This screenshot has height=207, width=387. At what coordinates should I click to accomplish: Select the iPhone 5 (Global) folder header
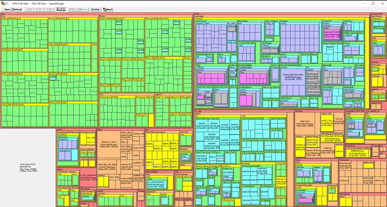click(122, 19)
